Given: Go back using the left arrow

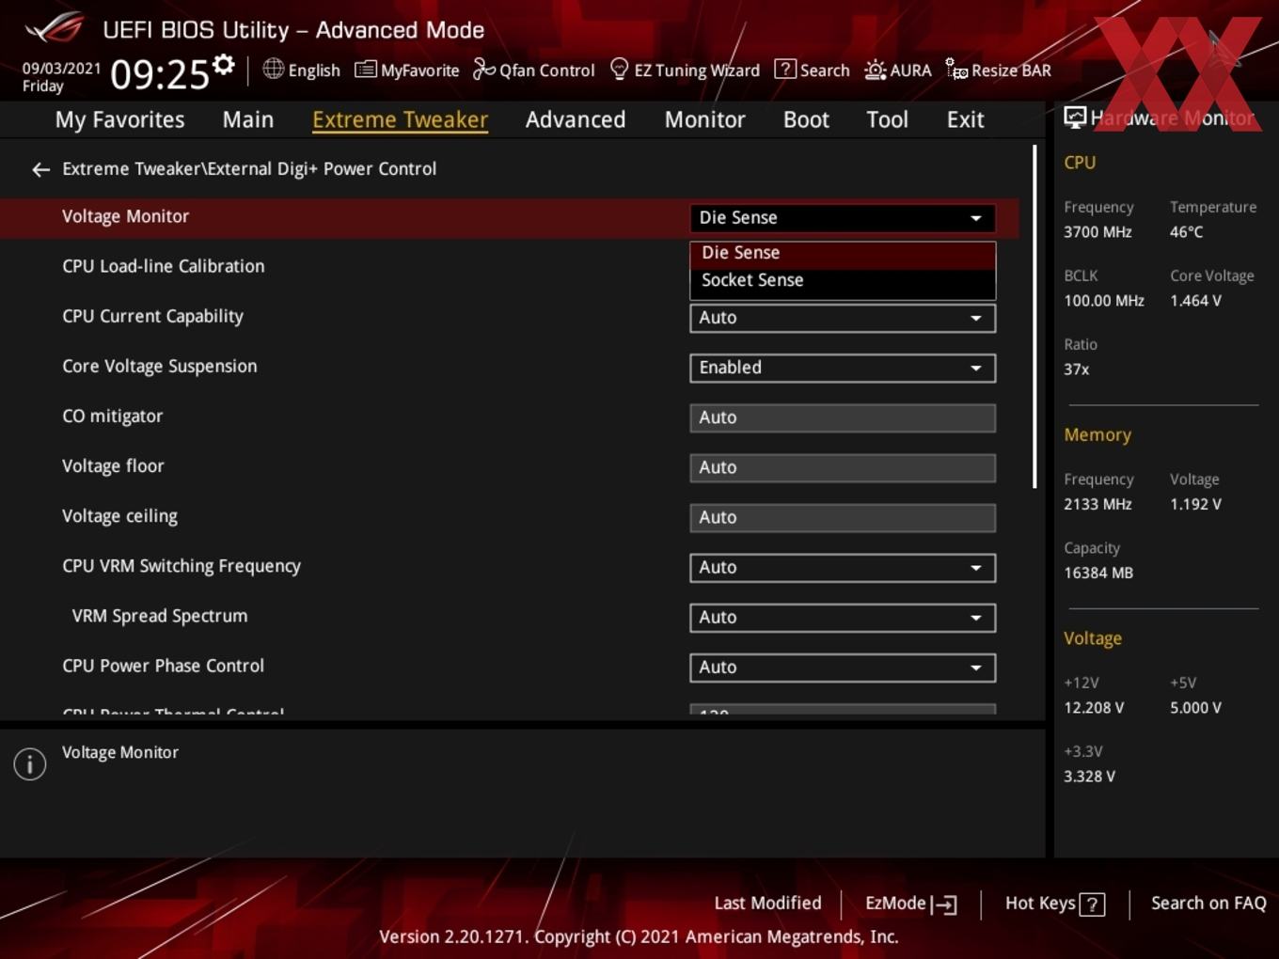Looking at the screenshot, I should point(40,169).
